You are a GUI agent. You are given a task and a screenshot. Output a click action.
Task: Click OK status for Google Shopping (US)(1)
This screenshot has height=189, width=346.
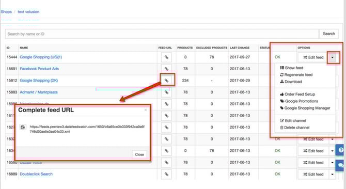(x=277, y=57)
